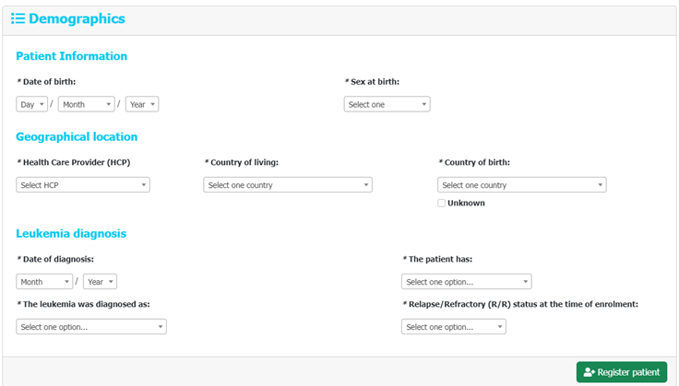Click 'The leukemia was diagnosed as:' label
Screen dimensions: 679x386
pos(83,304)
